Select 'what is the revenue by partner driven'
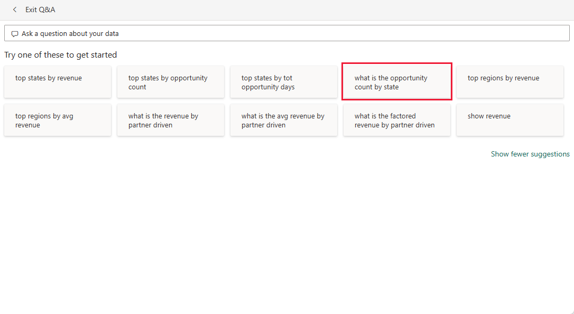This screenshot has width=574, height=314. coord(170,120)
